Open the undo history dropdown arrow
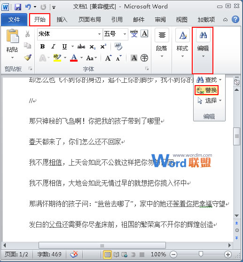The image size is (243, 262). (x=35, y=7)
